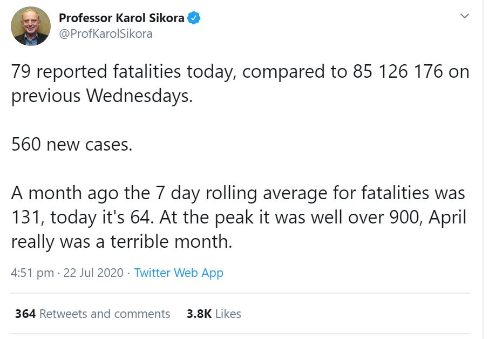Click the "4:51 pm" tweet timestamp
The width and height of the screenshot is (489, 339).
click(x=32, y=273)
